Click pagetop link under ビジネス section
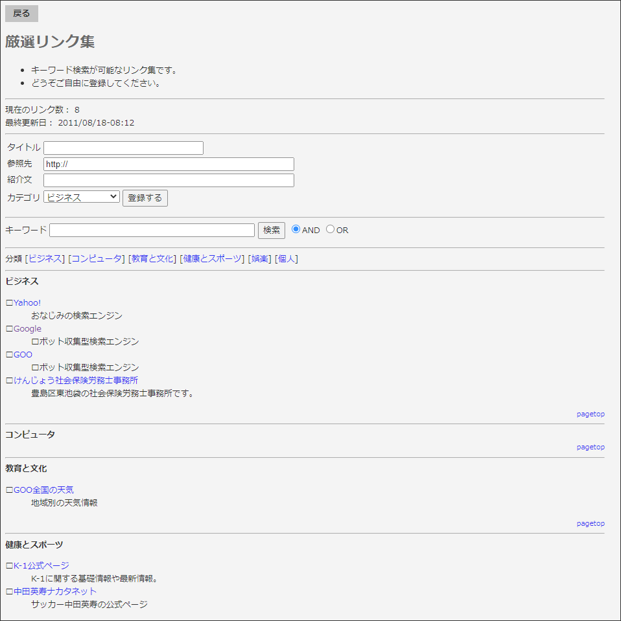 (x=591, y=414)
